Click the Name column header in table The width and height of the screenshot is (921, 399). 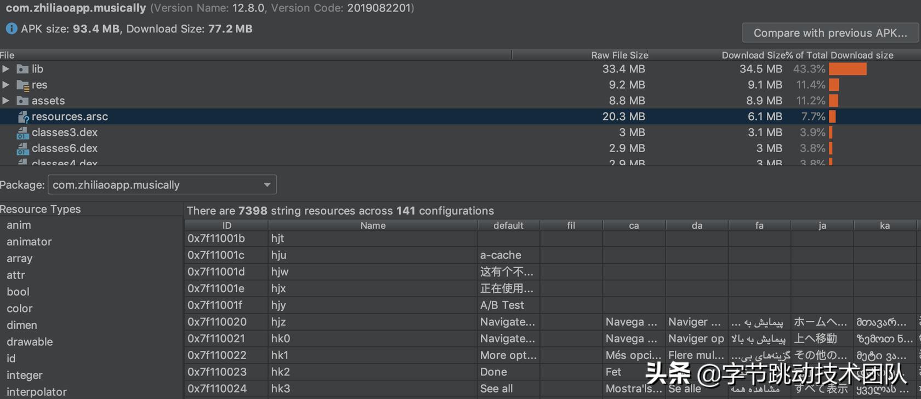373,225
